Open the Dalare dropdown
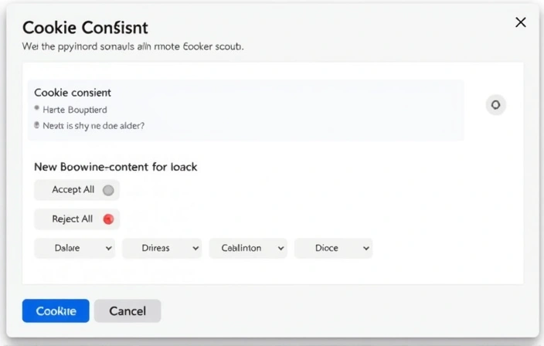This screenshot has height=346, width=544. tap(74, 249)
